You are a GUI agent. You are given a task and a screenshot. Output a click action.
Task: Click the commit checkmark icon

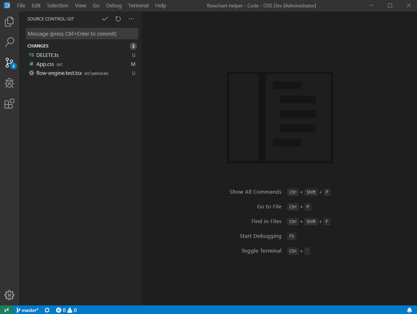point(105,19)
